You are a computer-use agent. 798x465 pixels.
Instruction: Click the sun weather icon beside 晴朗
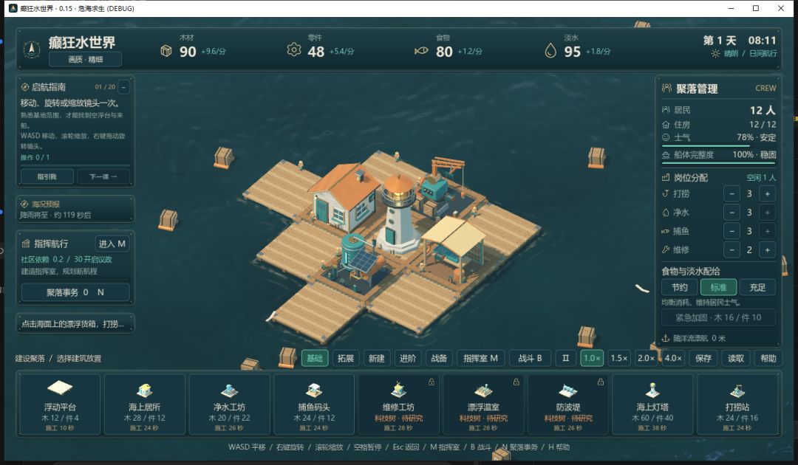[x=715, y=53]
